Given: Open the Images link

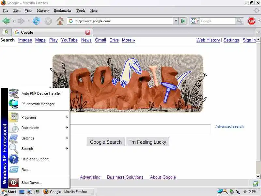Looking at the screenshot, I should point(25,40).
